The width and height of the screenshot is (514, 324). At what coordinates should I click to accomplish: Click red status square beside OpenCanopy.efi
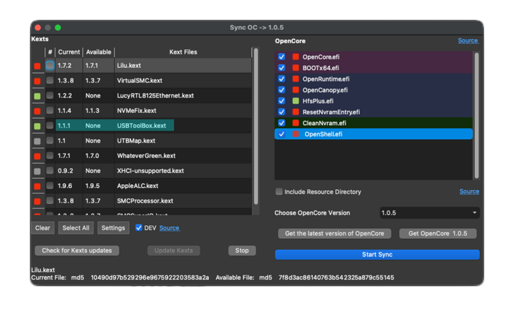[296, 90]
